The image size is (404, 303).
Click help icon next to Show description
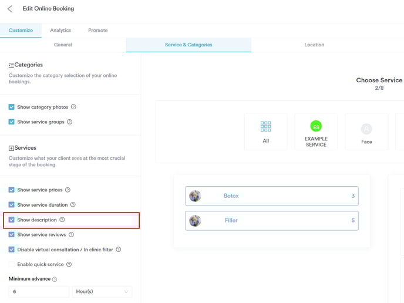pos(62,220)
